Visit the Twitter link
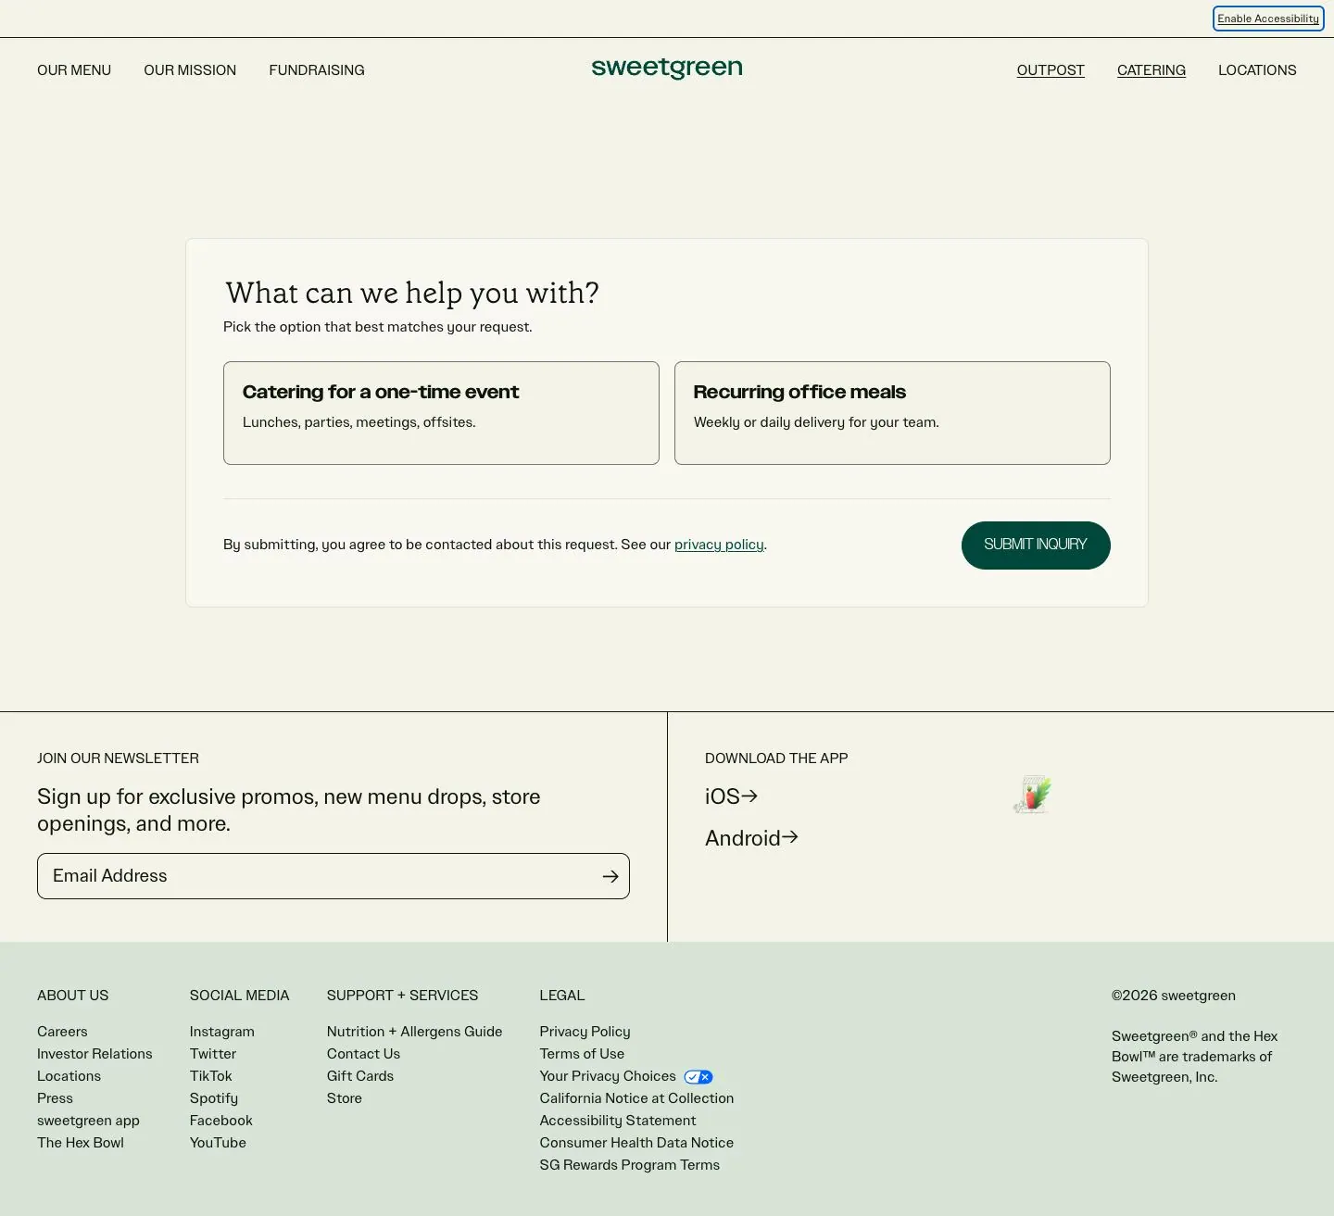 (213, 1054)
